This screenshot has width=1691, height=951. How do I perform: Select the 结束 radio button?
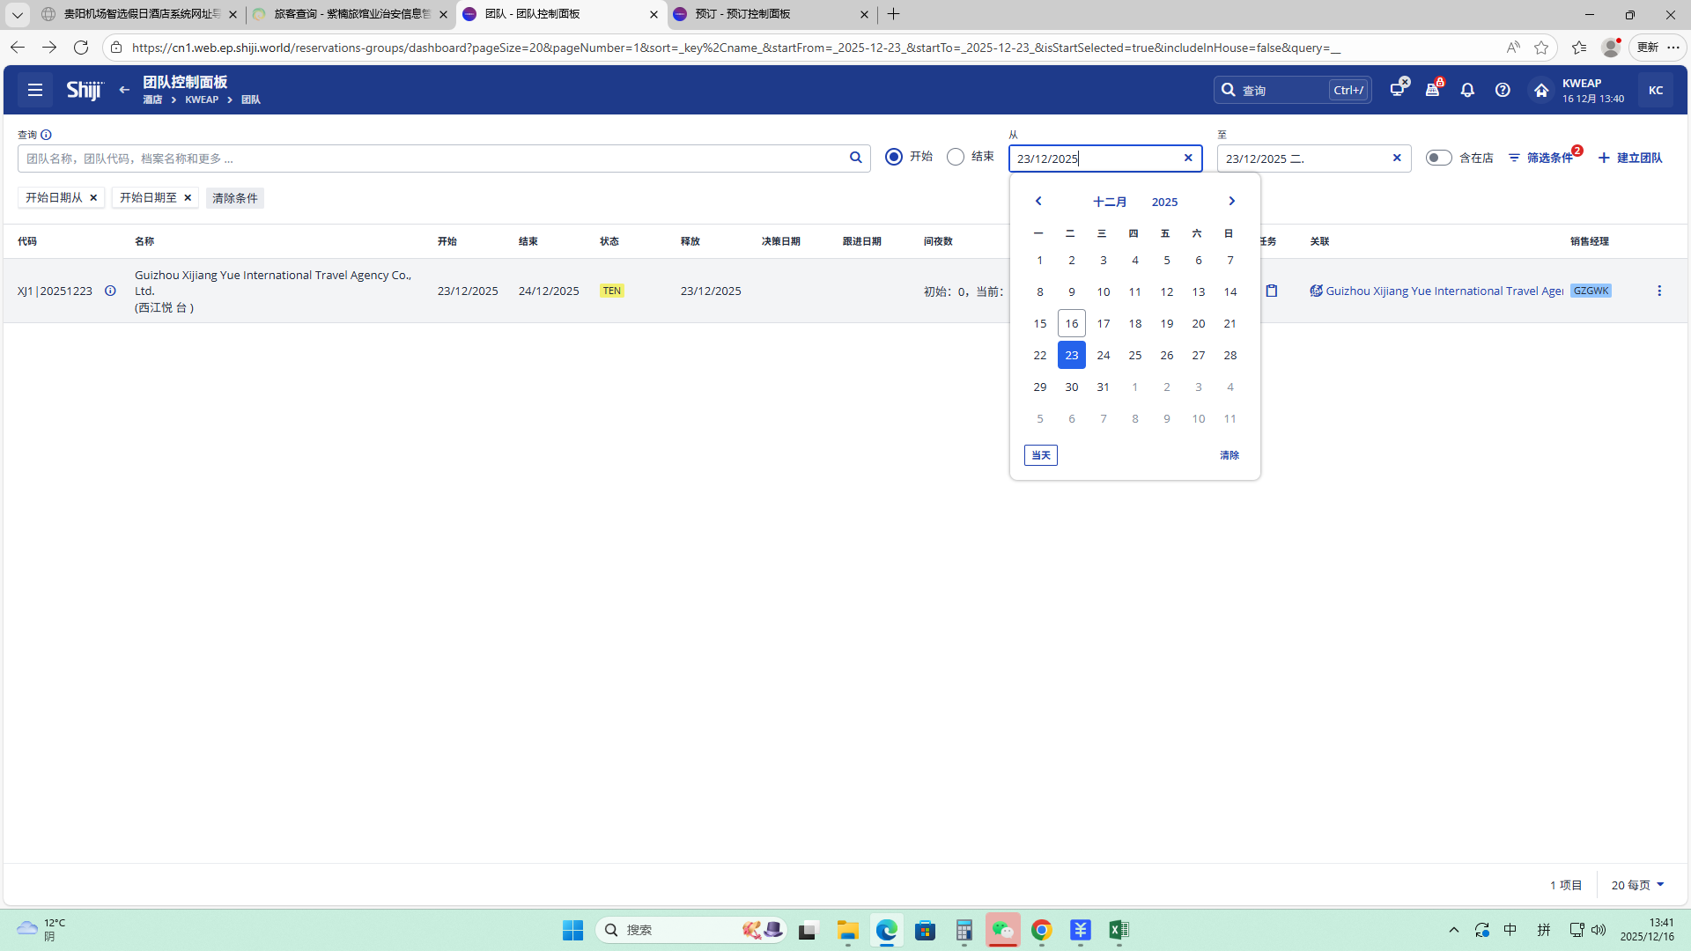(956, 157)
